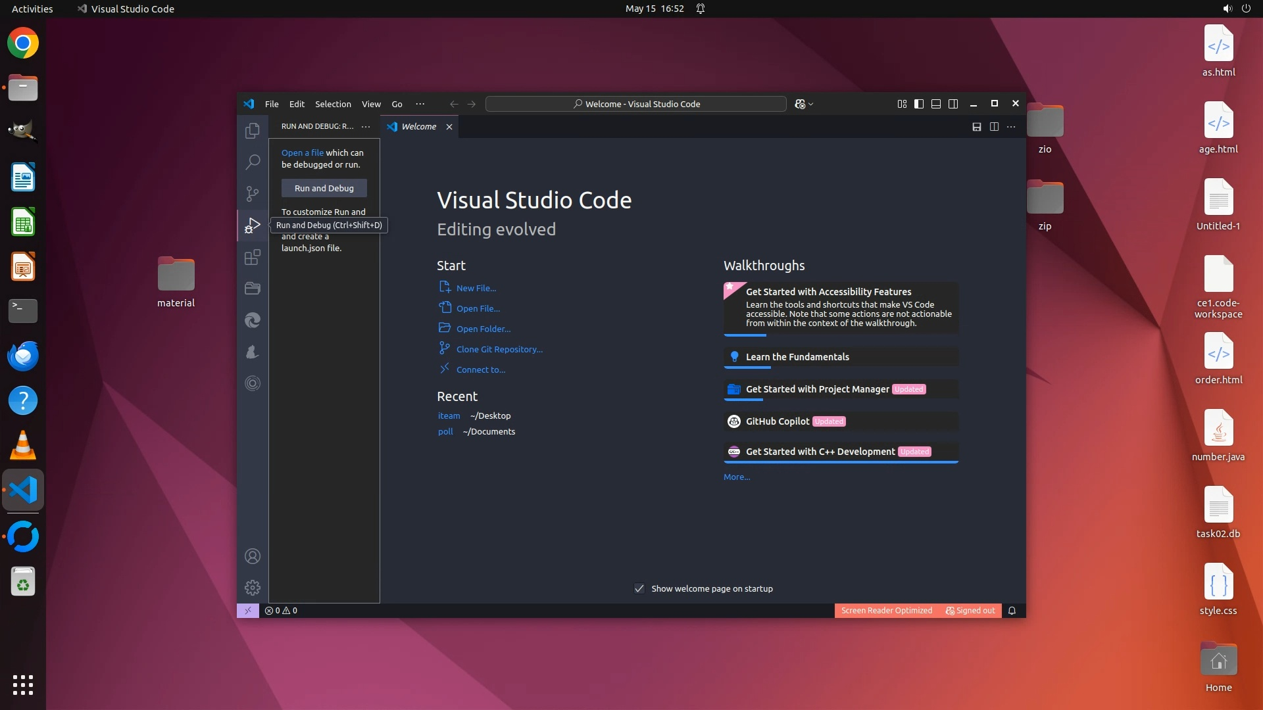Open the Manage gear icon
This screenshot has width=1263, height=710.
[253, 587]
